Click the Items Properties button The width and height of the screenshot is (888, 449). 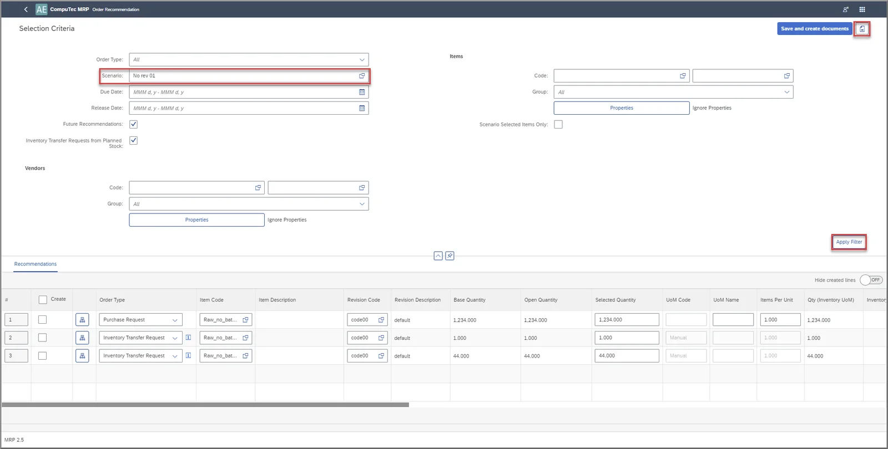(x=622, y=108)
